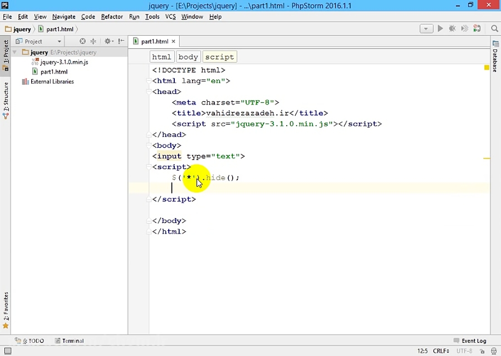Screen dimensions: 501x356
Task: Toggle the 1: Project side tool window
Action: (6, 55)
